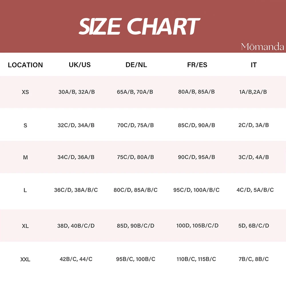The image size is (286, 286).
Task: Click the S size row label
Action: point(25,126)
